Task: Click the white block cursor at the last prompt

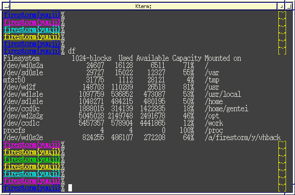Action: click(70, 188)
